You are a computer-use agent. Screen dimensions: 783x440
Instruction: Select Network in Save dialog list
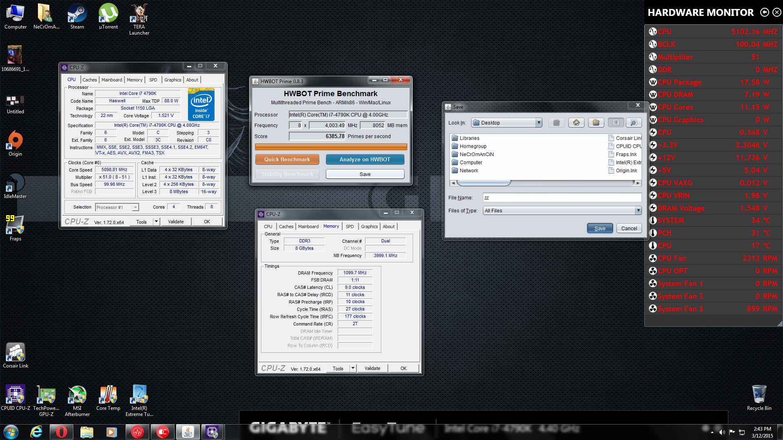click(465, 171)
